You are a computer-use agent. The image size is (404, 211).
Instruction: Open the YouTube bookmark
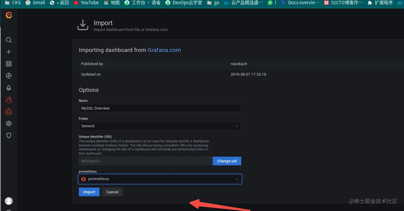tap(86, 3)
